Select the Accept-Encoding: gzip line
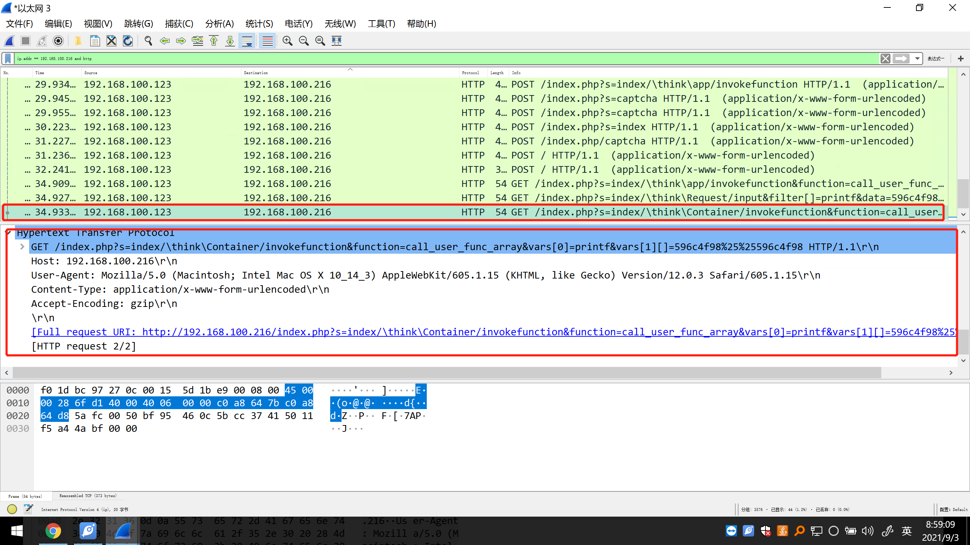The image size is (970, 545). 104,304
